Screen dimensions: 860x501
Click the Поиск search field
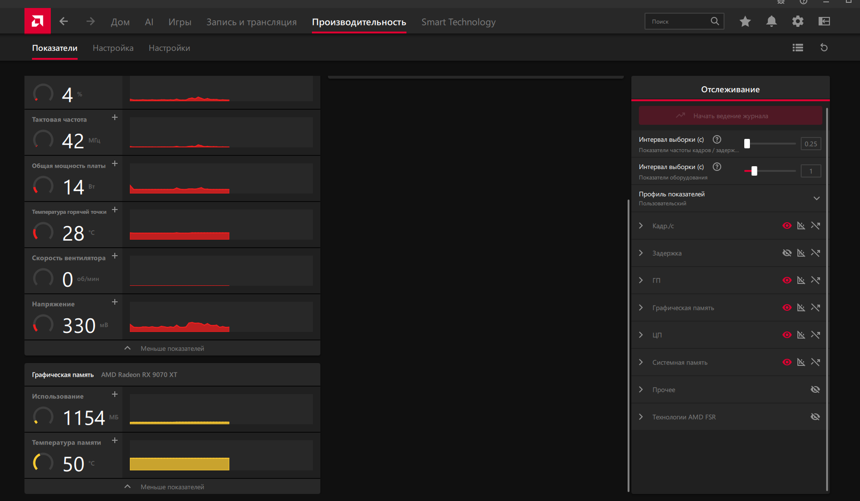684,21
